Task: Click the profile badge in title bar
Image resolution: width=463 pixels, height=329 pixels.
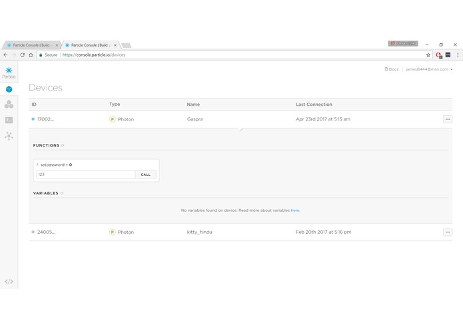Action: (x=403, y=43)
